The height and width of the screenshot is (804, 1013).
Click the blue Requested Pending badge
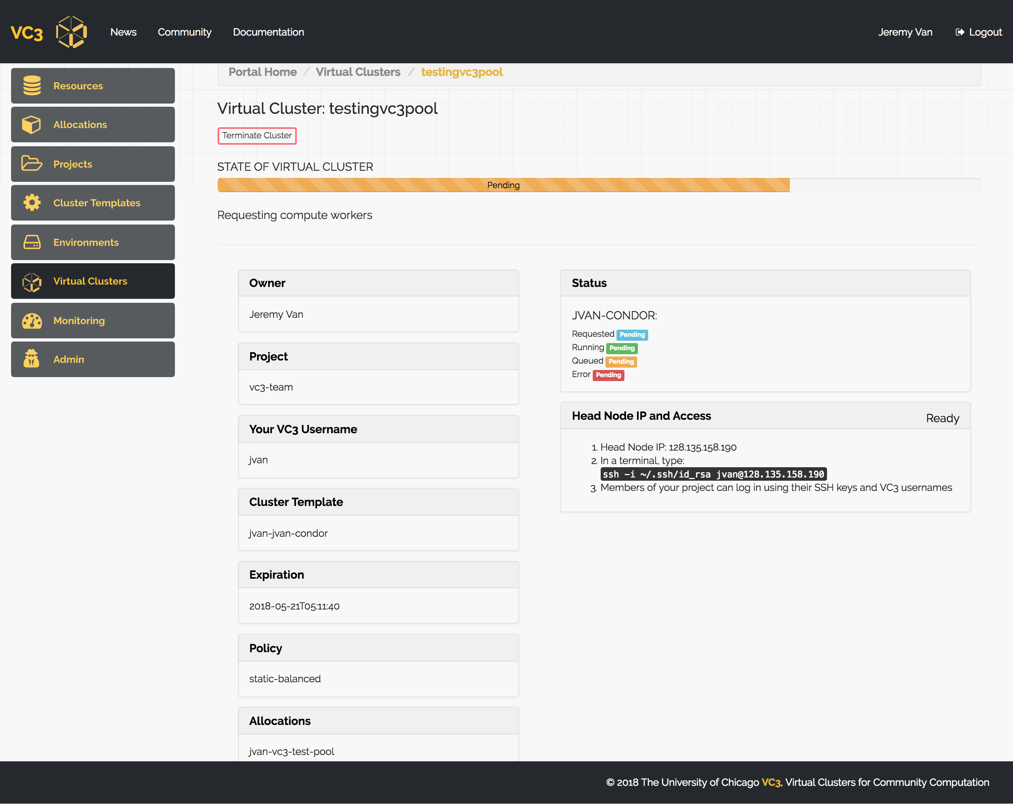pos(632,335)
